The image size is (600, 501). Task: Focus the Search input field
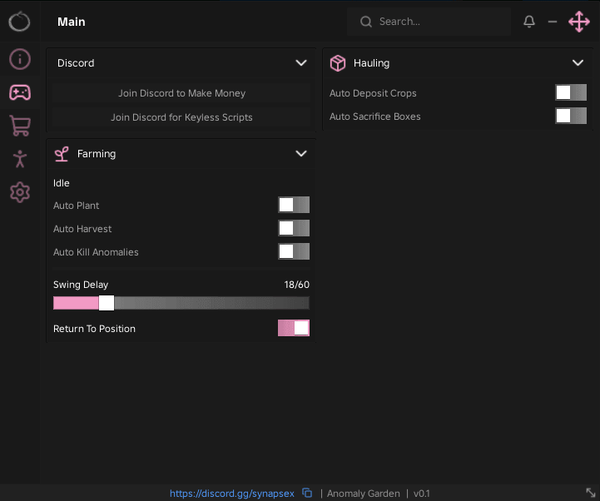[429, 22]
